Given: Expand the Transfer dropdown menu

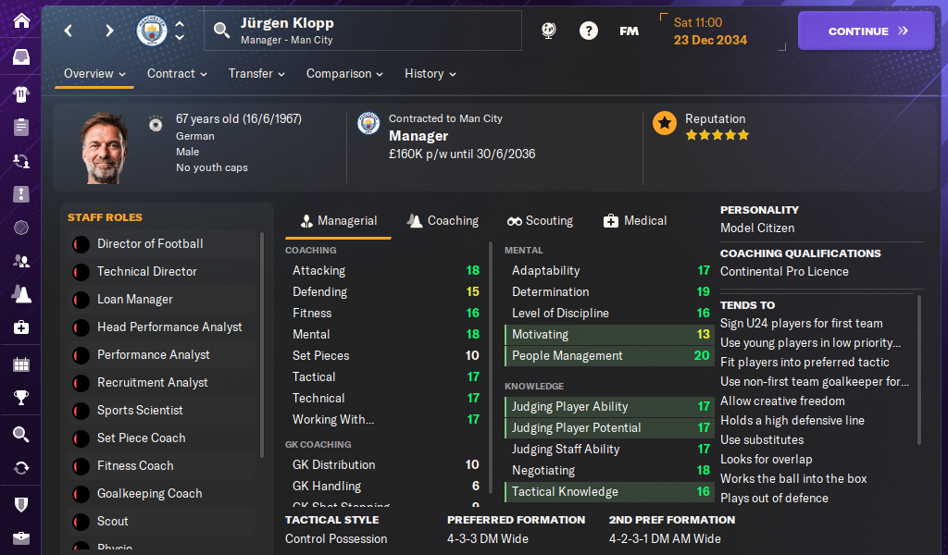Looking at the screenshot, I should click(256, 74).
